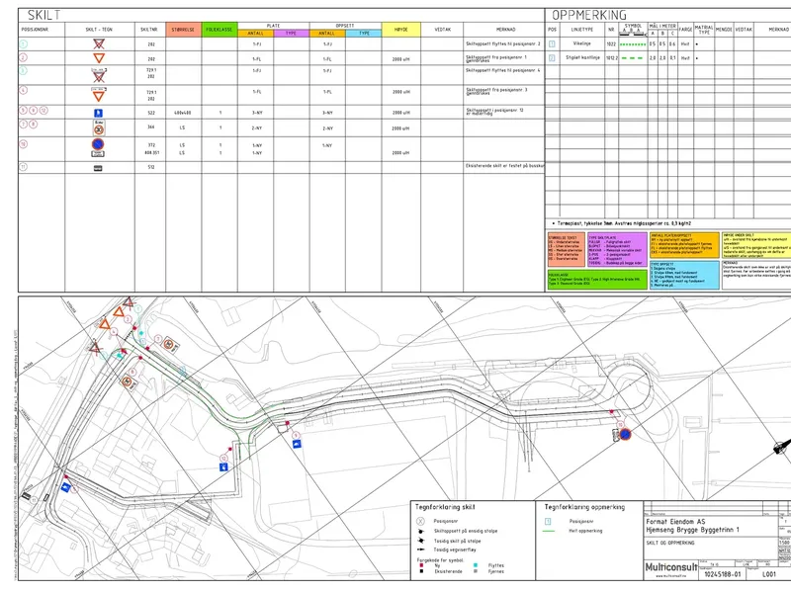The image size is (791, 593).
Task: Click the green dotted Vikelinje symbol
Action: (633, 44)
